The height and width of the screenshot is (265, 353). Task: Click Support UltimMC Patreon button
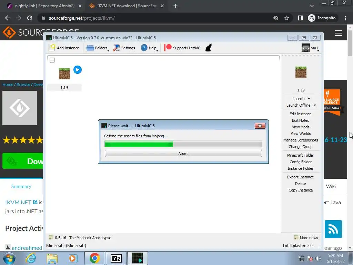tap(182, 48)
